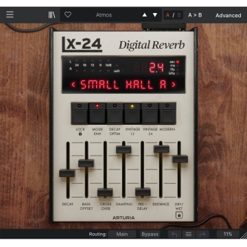The height and width of the screenshot is (247, 247).
Task: Click the PRE-DELAY fader handle
Action: coord(143,192)
